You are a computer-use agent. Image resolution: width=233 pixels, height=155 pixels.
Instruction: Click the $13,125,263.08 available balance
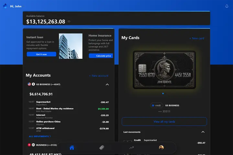point(46,22)
